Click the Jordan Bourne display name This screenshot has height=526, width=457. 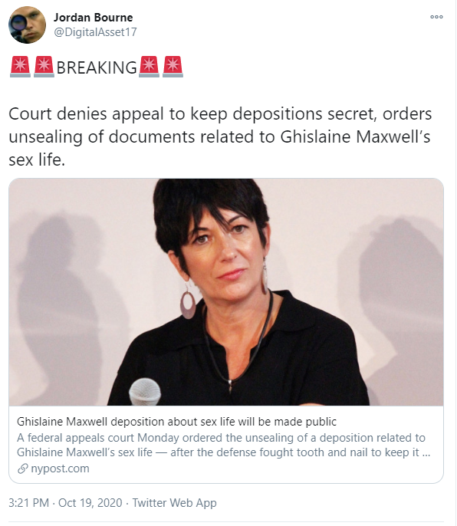click(x=94, y=18)
